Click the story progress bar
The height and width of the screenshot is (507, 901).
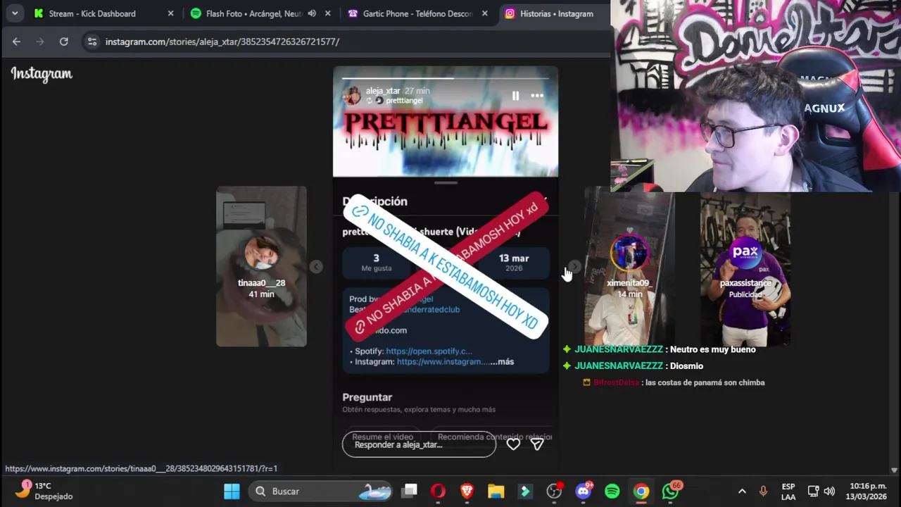[x=446, y=77]
